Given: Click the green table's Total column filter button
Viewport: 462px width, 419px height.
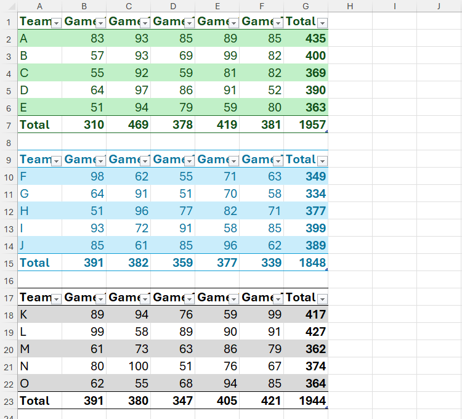Looking at the screenshot, I should tap(322, 23).
